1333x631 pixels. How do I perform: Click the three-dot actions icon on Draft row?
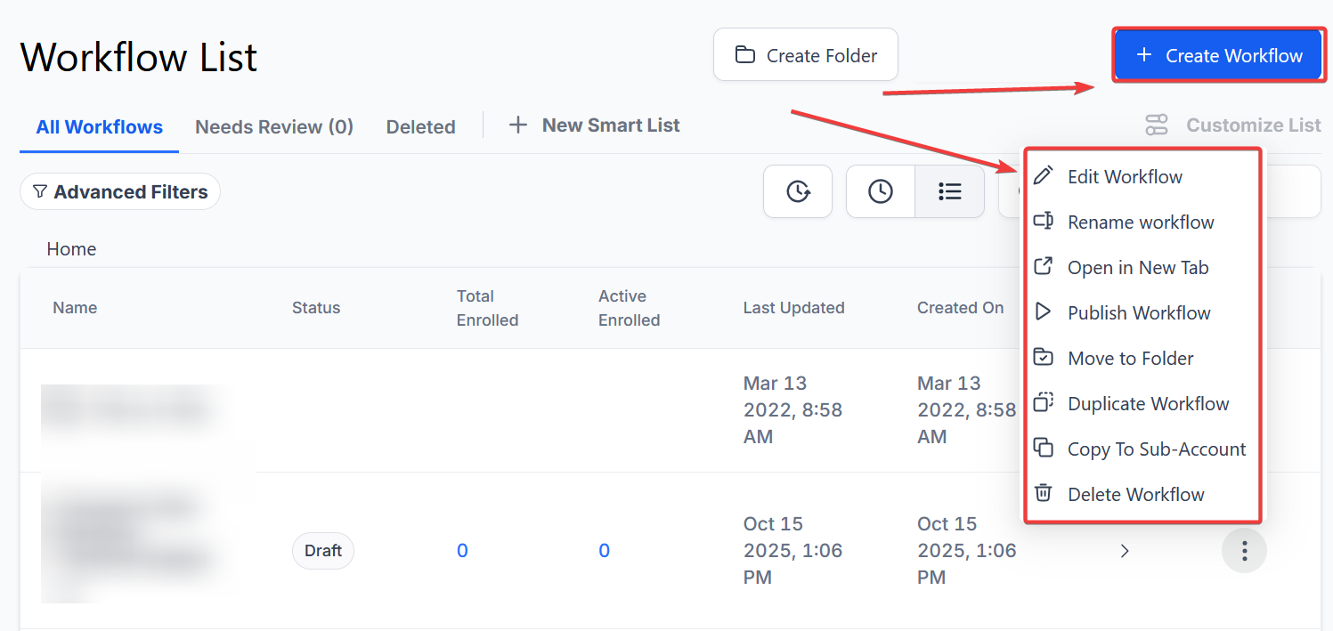point(1244,551)
